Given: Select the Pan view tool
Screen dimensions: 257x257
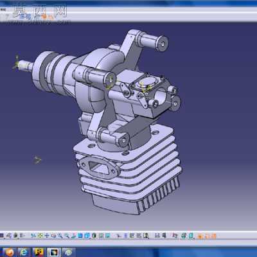Looking at the screenshot, I should click(x=47, y=236).
